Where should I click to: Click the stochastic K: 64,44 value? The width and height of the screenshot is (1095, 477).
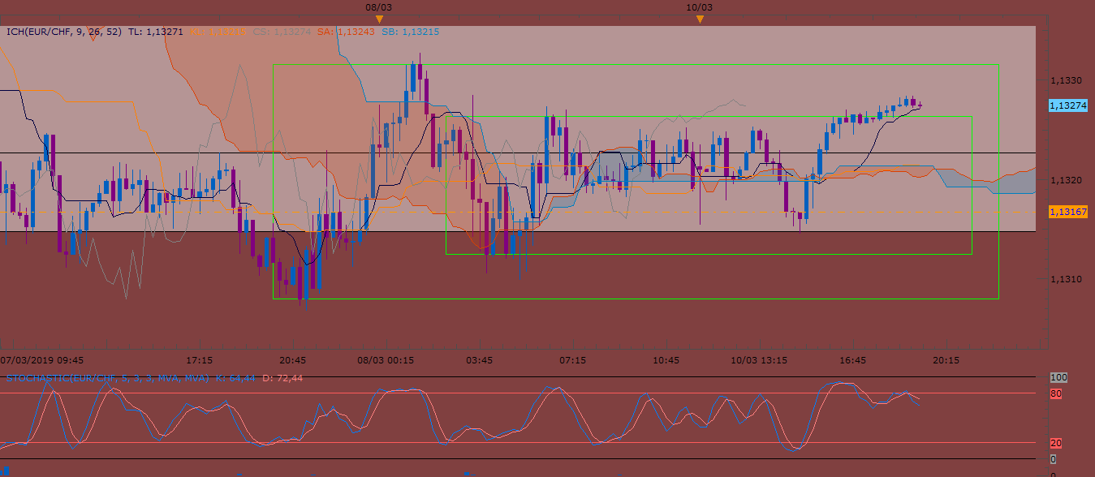[x=237, y=378]
